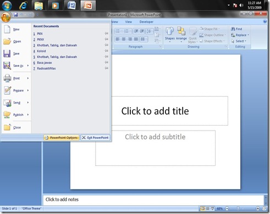Click the Save icon in Quick Access toolbar

tap(16, 15)
